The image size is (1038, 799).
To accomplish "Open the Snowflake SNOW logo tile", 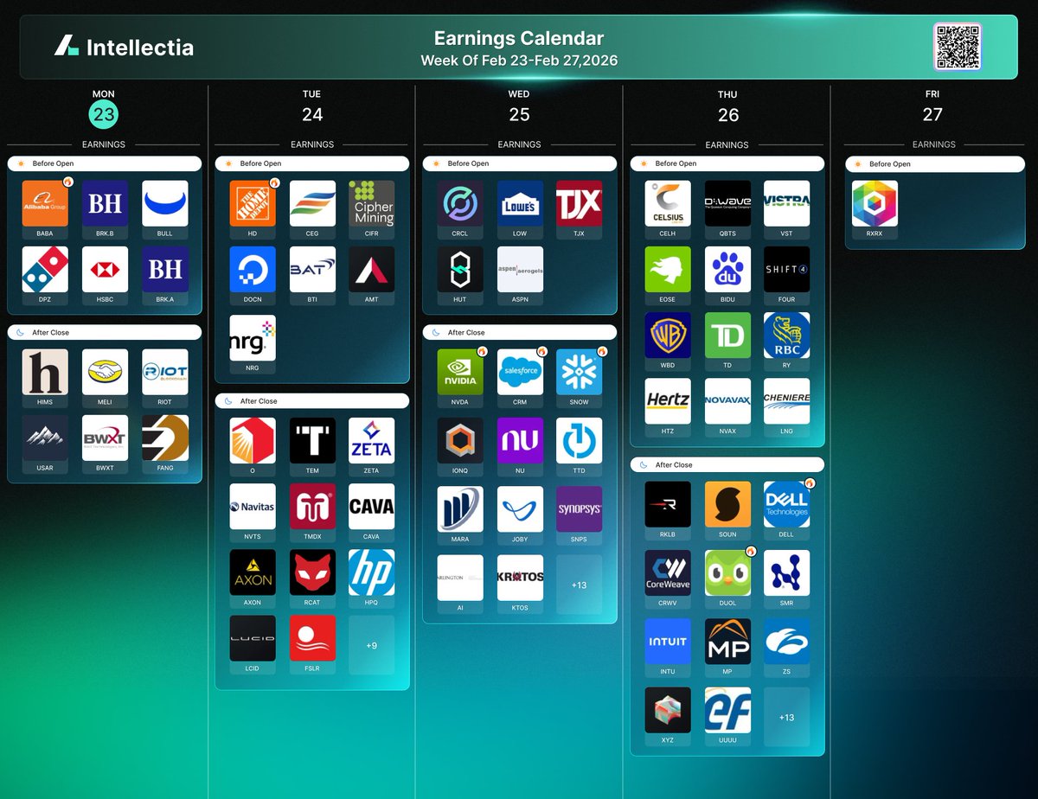I will 580,372.
